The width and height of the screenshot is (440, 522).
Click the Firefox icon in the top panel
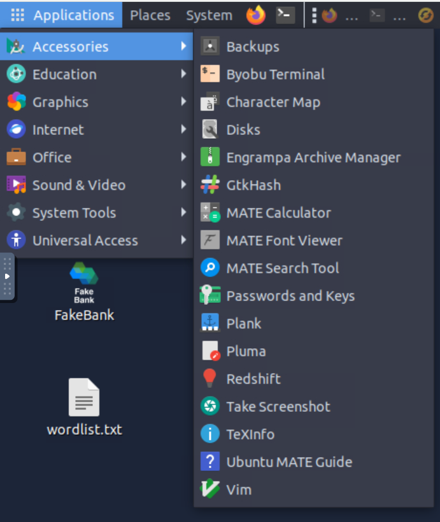click(256, 15)
